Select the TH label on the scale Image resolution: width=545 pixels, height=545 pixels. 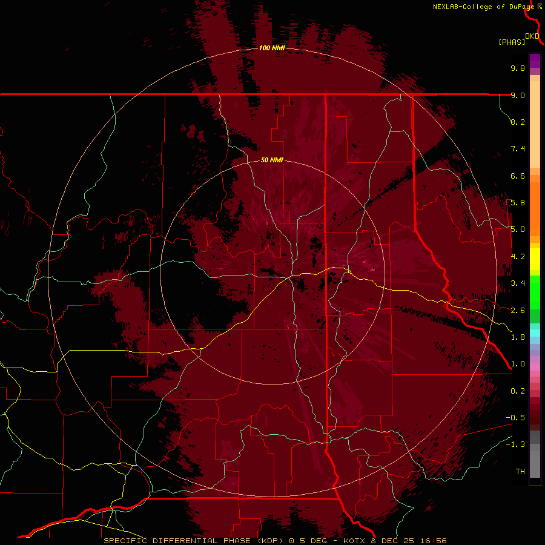pyautogui.click(x=520, y=472)
